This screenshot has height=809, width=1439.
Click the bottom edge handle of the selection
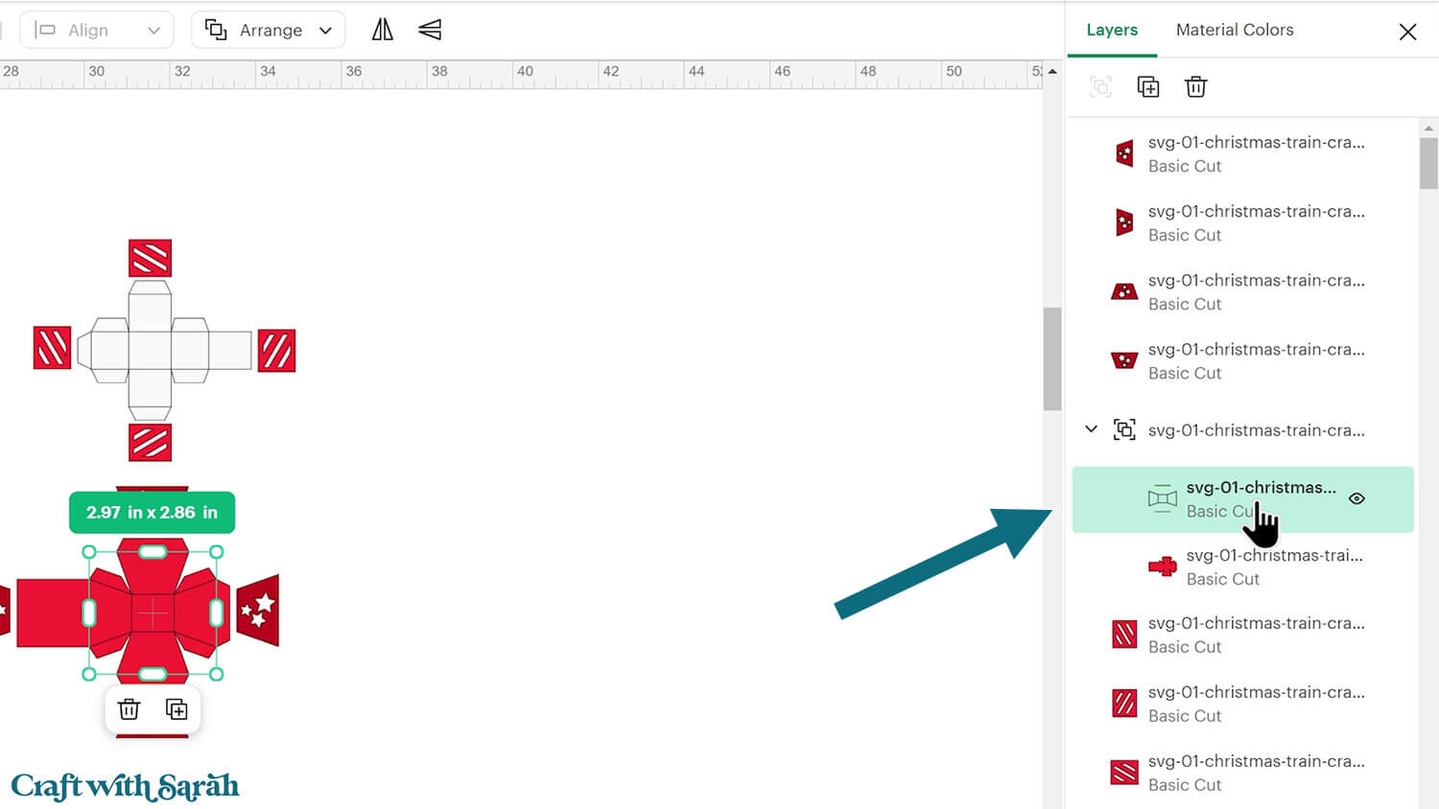point(153,675)
